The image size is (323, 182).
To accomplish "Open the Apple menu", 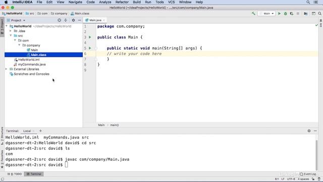I will click(6, 2).
